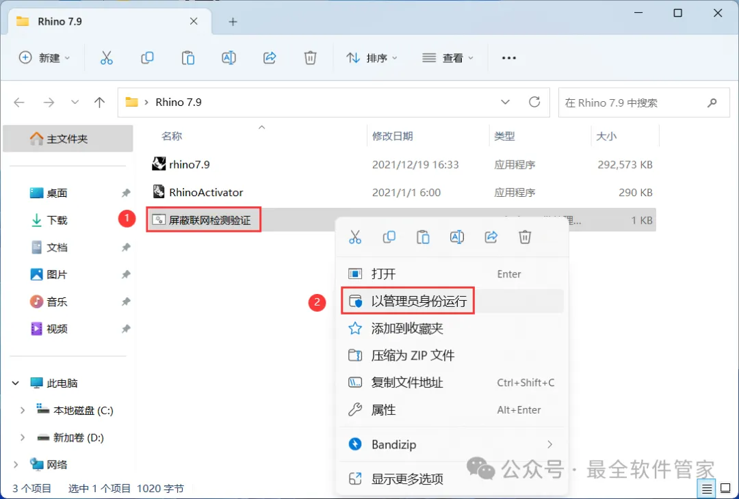Select the rhino7.9 application file
739x499 pixels.
point(400,165)
